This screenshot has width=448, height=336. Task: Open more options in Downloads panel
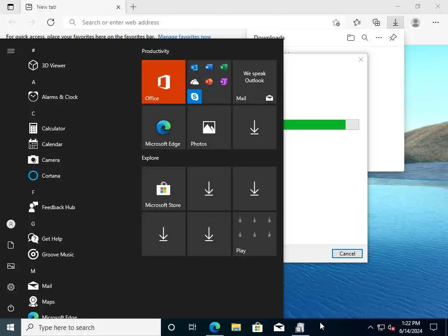tap(378, 38)
